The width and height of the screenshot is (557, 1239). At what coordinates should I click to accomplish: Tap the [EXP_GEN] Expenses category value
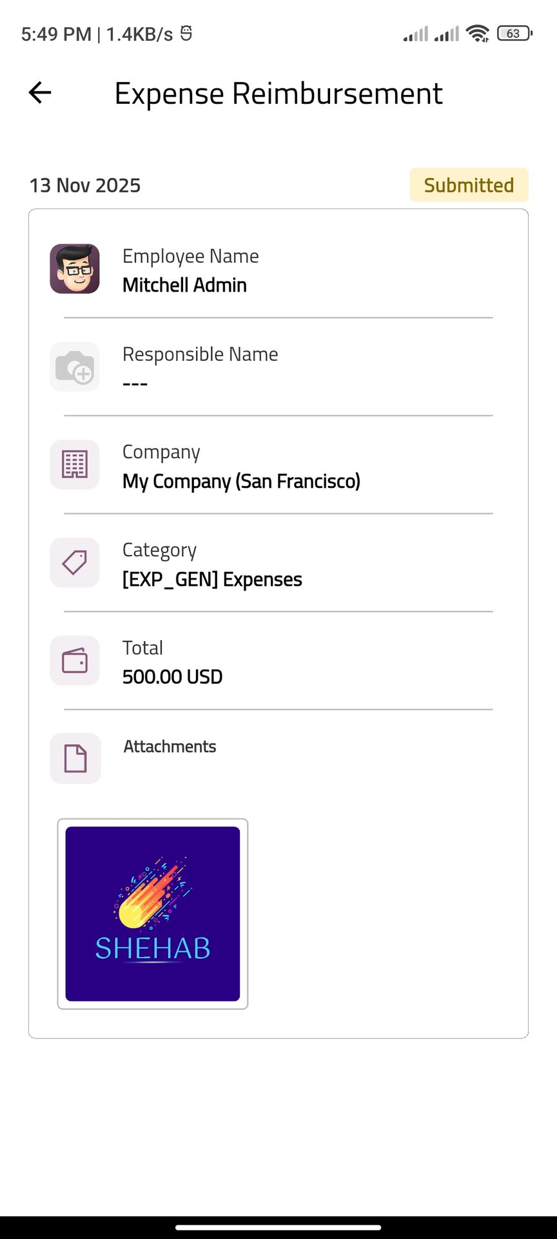(212, 579)
